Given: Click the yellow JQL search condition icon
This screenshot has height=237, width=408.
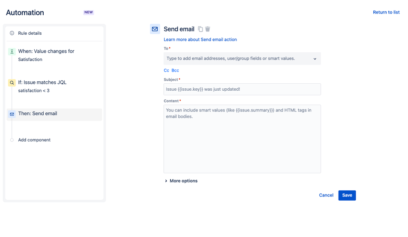Looking at the screenshot, I should (12, 83).
